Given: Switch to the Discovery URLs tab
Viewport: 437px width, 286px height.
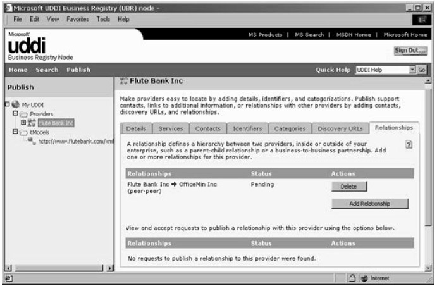Looking at the screenshot, I should pos(340,128).
